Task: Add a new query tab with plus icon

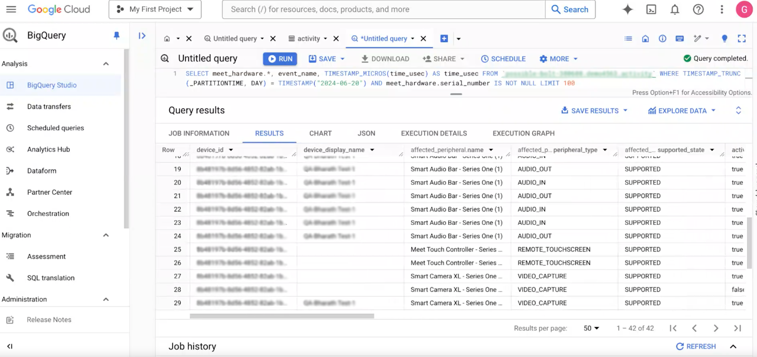Action: point(444,39)
